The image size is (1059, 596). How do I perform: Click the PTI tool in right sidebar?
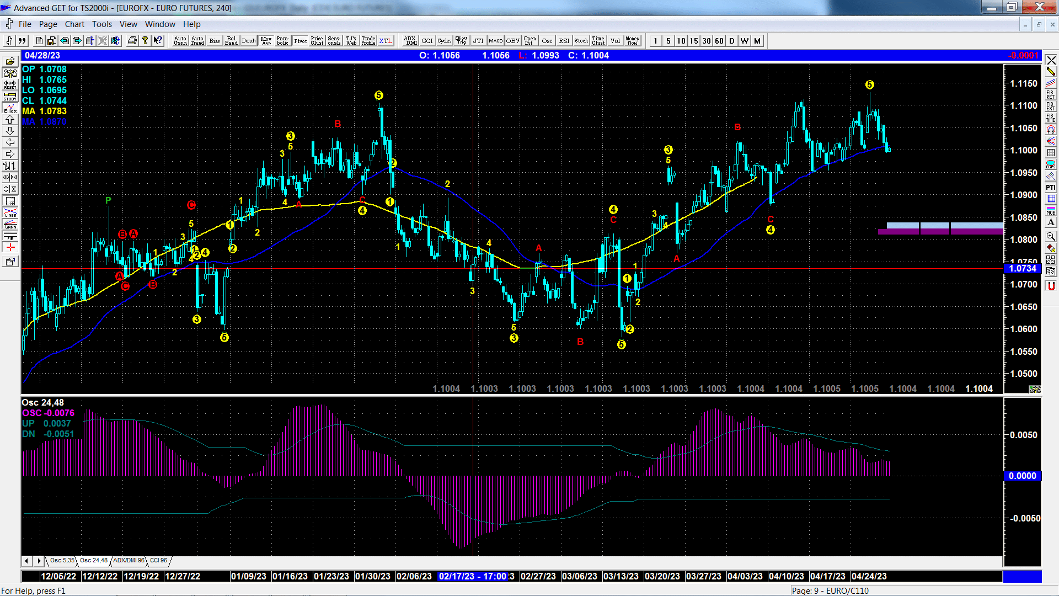pos(1051,188)
